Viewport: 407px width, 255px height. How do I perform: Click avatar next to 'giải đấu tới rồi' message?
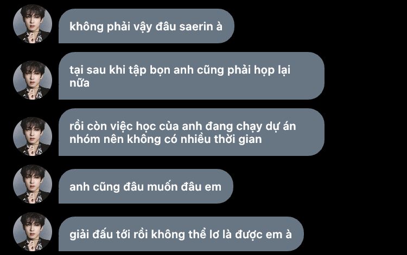33,232
